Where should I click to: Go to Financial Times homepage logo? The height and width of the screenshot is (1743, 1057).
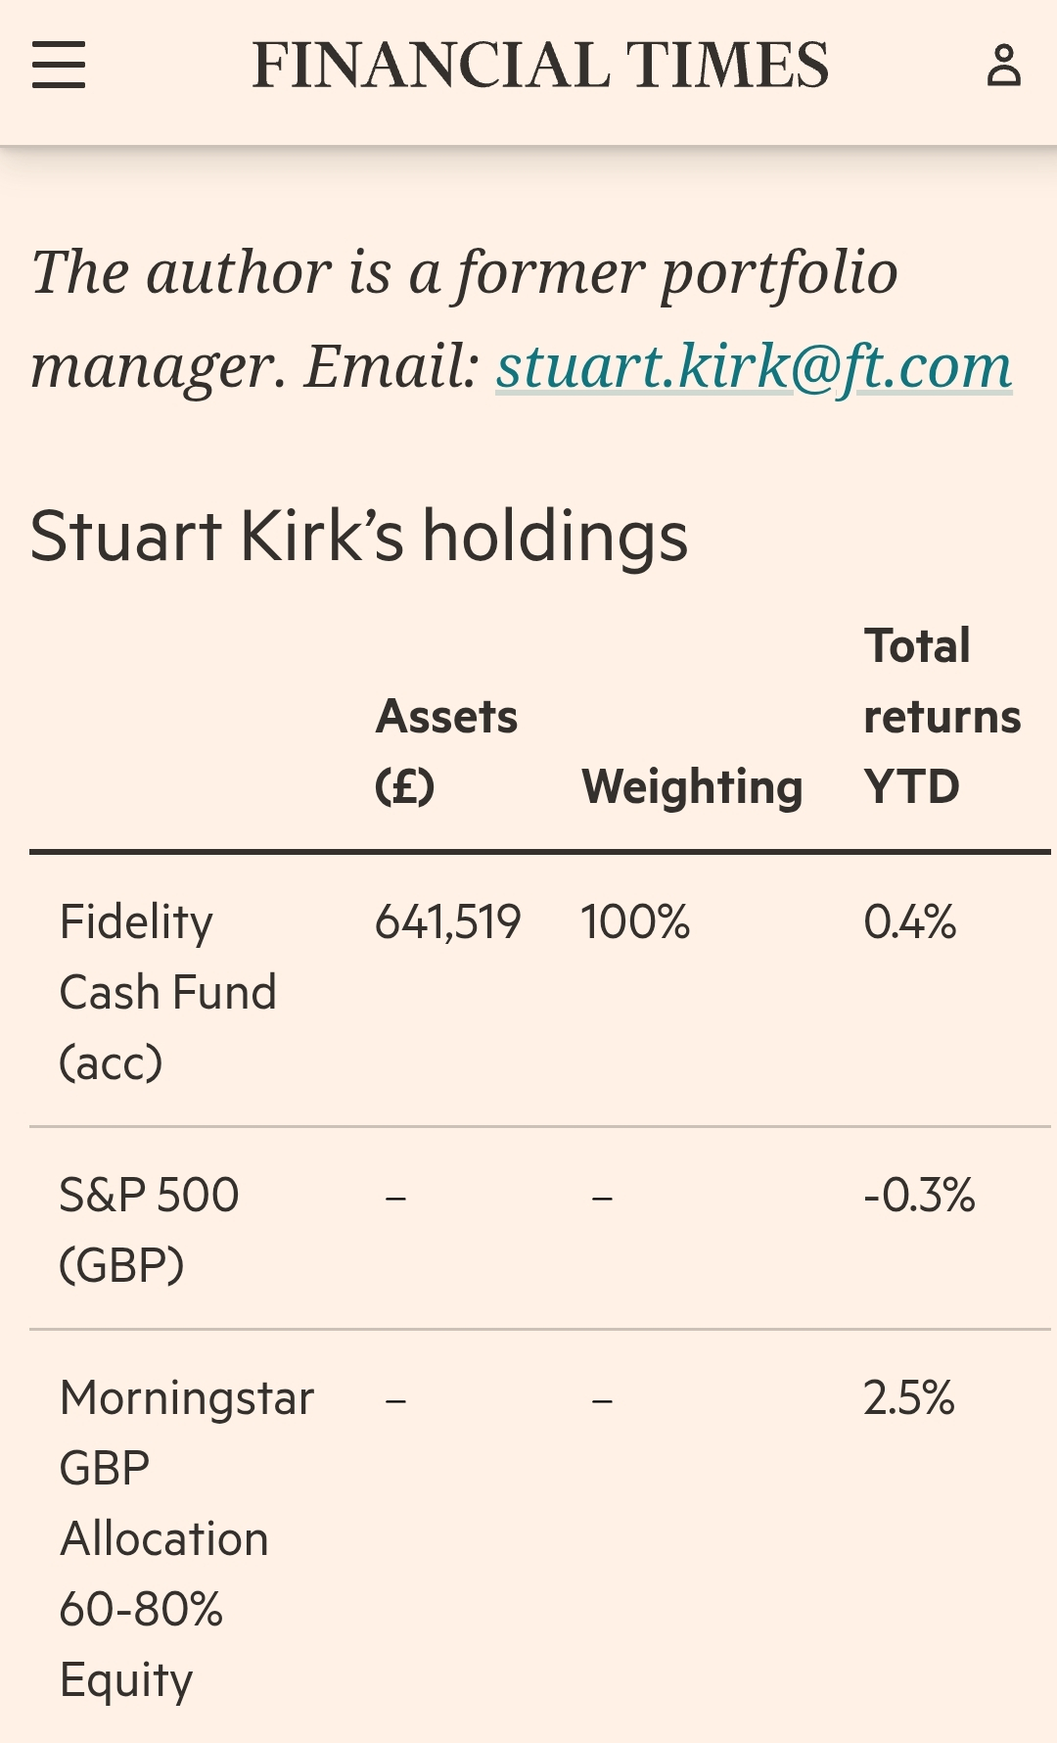click(x=540, y=66)
